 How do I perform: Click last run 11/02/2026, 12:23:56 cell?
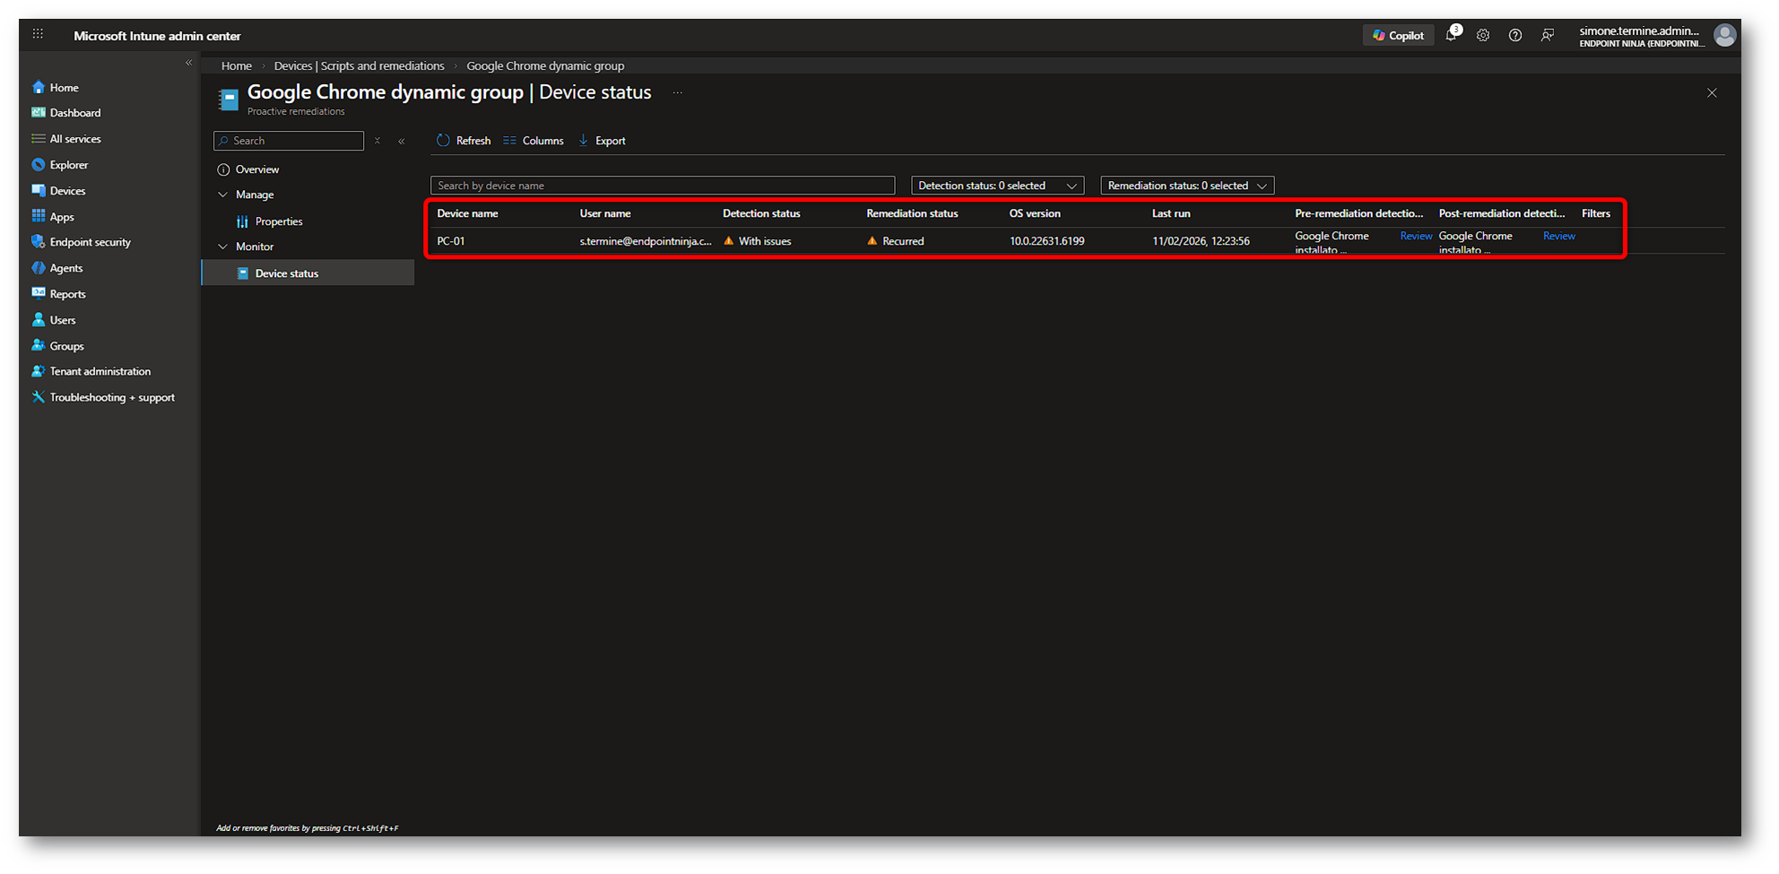[x=1201, y=241]
